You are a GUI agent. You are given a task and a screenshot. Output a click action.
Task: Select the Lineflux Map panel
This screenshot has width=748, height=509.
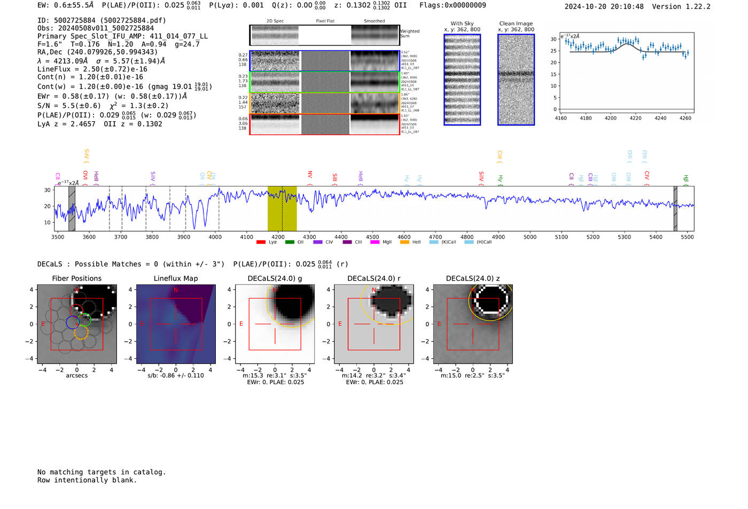[176, 324]
